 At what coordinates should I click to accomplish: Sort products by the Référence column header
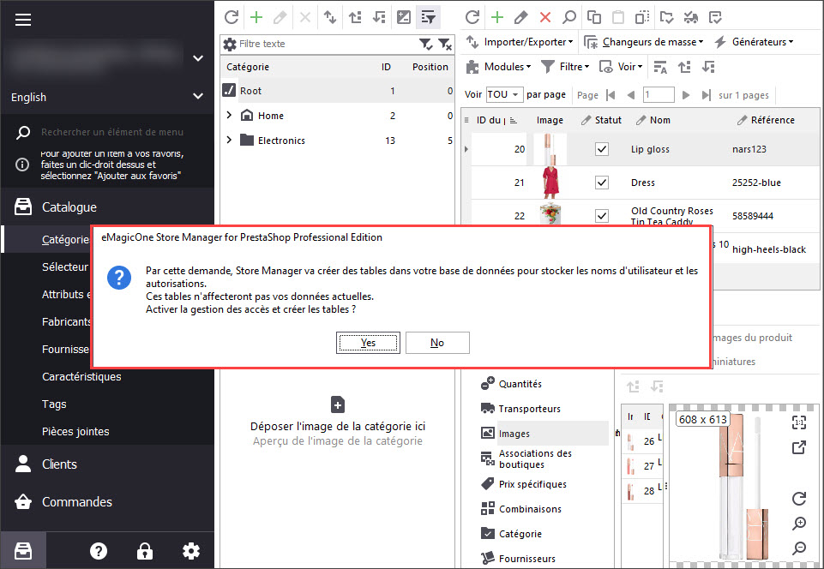pyautogui.click(x=773, y=120)
